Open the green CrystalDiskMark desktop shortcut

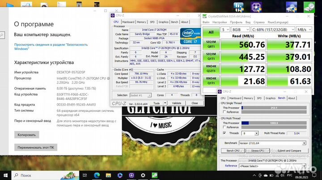(309, 7)
